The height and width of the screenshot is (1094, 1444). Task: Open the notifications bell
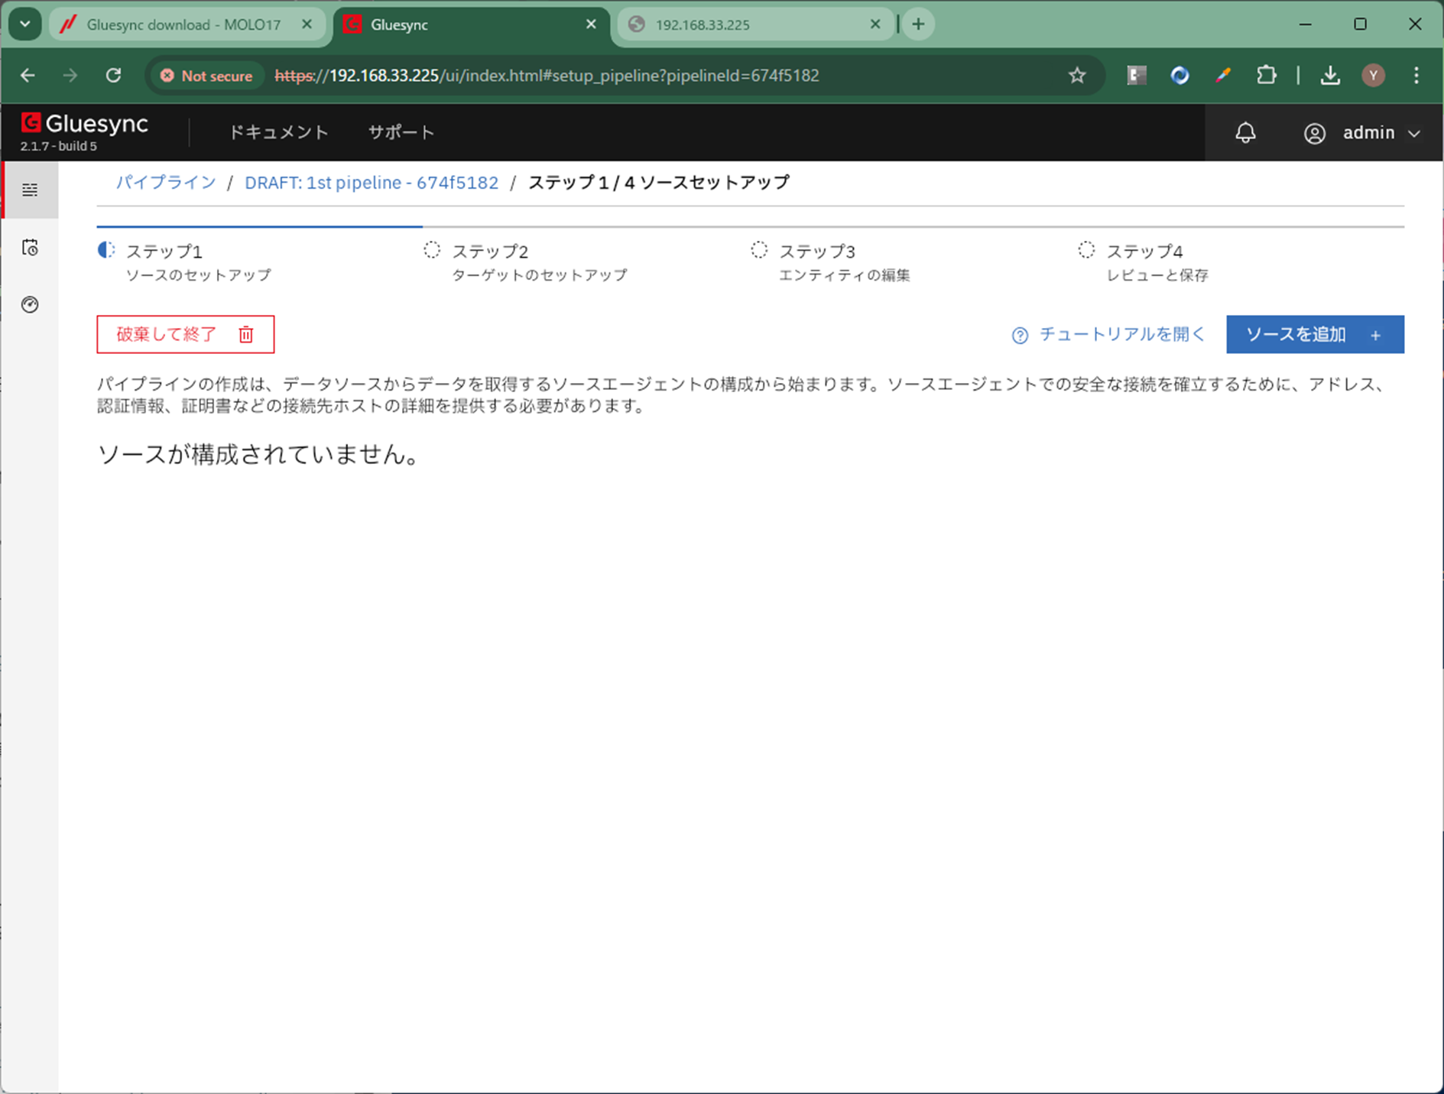pos(1245,133)
